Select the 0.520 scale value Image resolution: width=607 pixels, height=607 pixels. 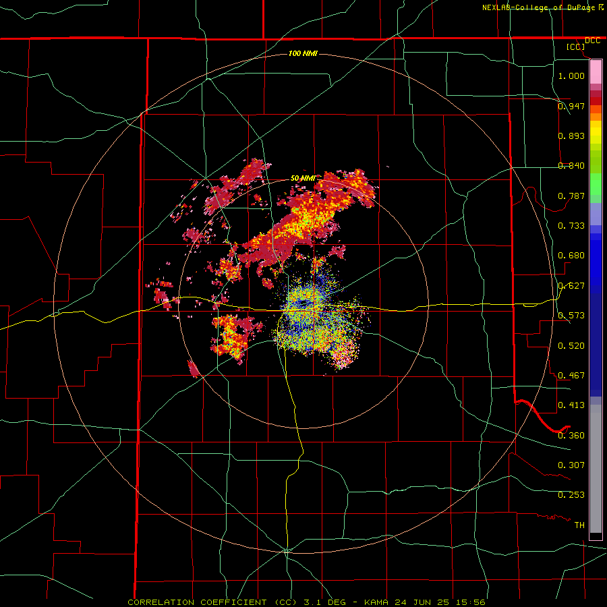(571, 345)
